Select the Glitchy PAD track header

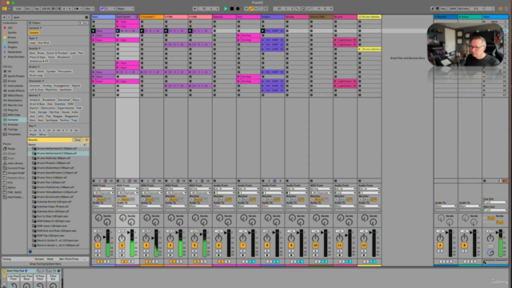(x=321, y=17)
